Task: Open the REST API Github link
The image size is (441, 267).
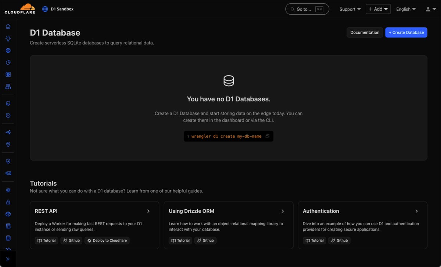Action: [x=71, y=241]
